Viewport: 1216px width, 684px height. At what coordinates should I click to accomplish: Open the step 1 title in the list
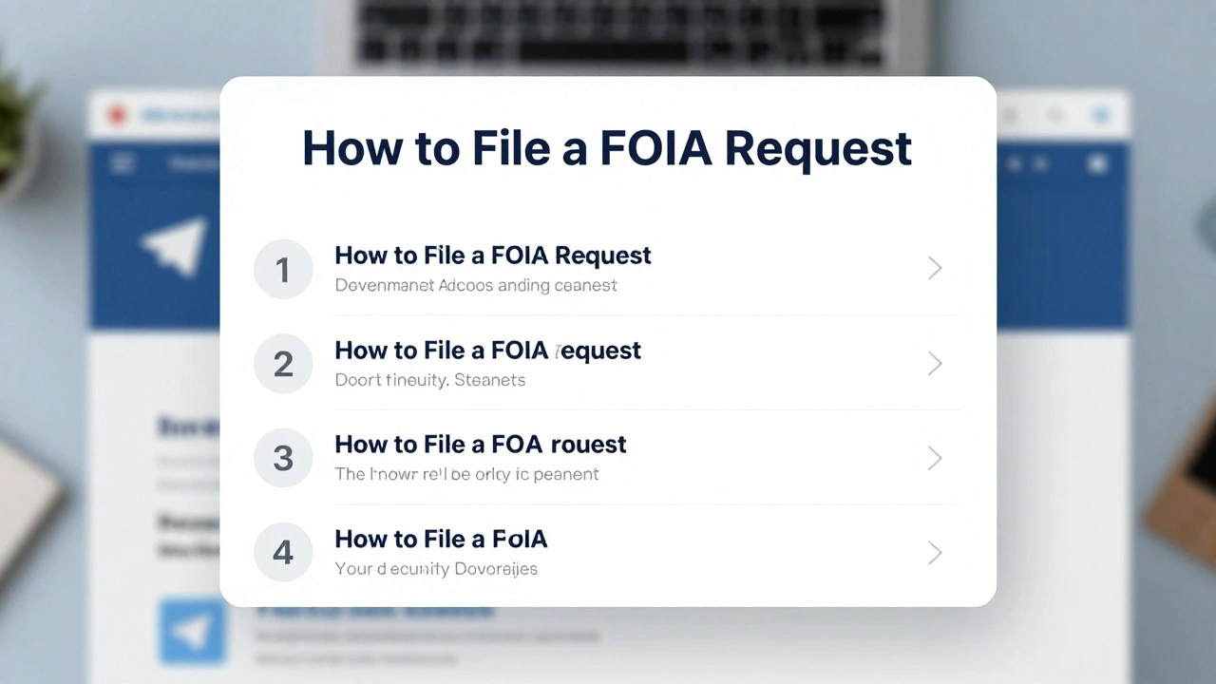(x=492, y=256)
